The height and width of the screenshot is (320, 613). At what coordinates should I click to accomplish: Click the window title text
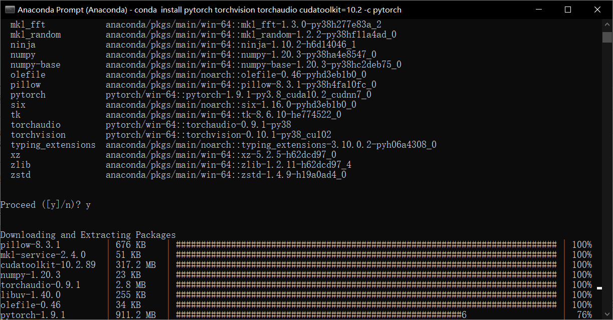210,10
